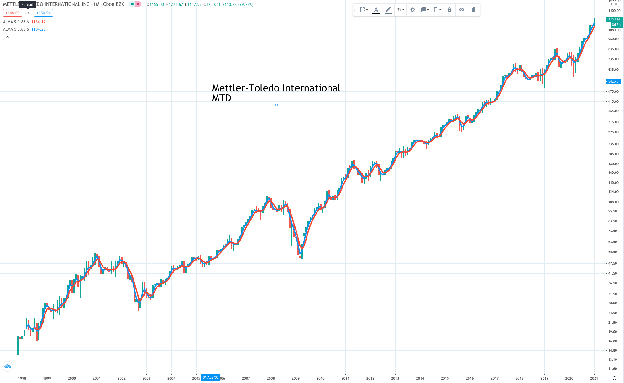Image resolution: width=624 pixels, height=383 pixels.
Task: Click the 1998 label on time axis
Action: tap(22, 378)
